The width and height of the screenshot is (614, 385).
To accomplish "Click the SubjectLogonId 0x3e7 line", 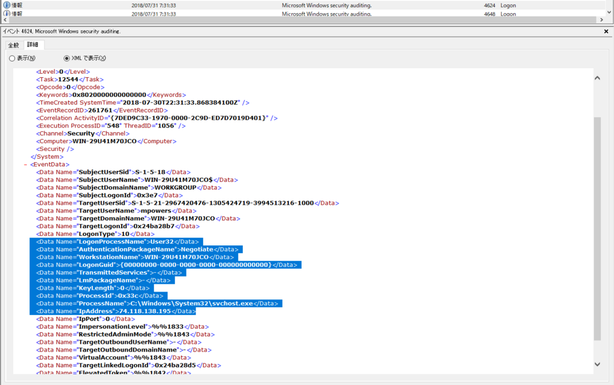I will pyautogui.click(x=109, y=195).
